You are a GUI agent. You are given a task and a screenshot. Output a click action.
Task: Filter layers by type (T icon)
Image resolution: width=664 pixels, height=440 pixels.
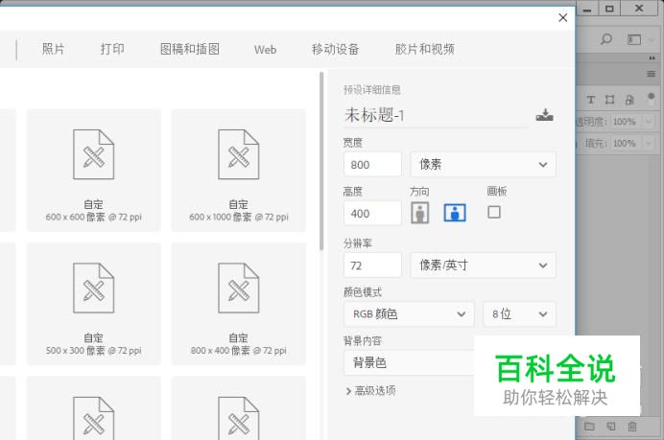pyautogui.click(x=590, y=100)
